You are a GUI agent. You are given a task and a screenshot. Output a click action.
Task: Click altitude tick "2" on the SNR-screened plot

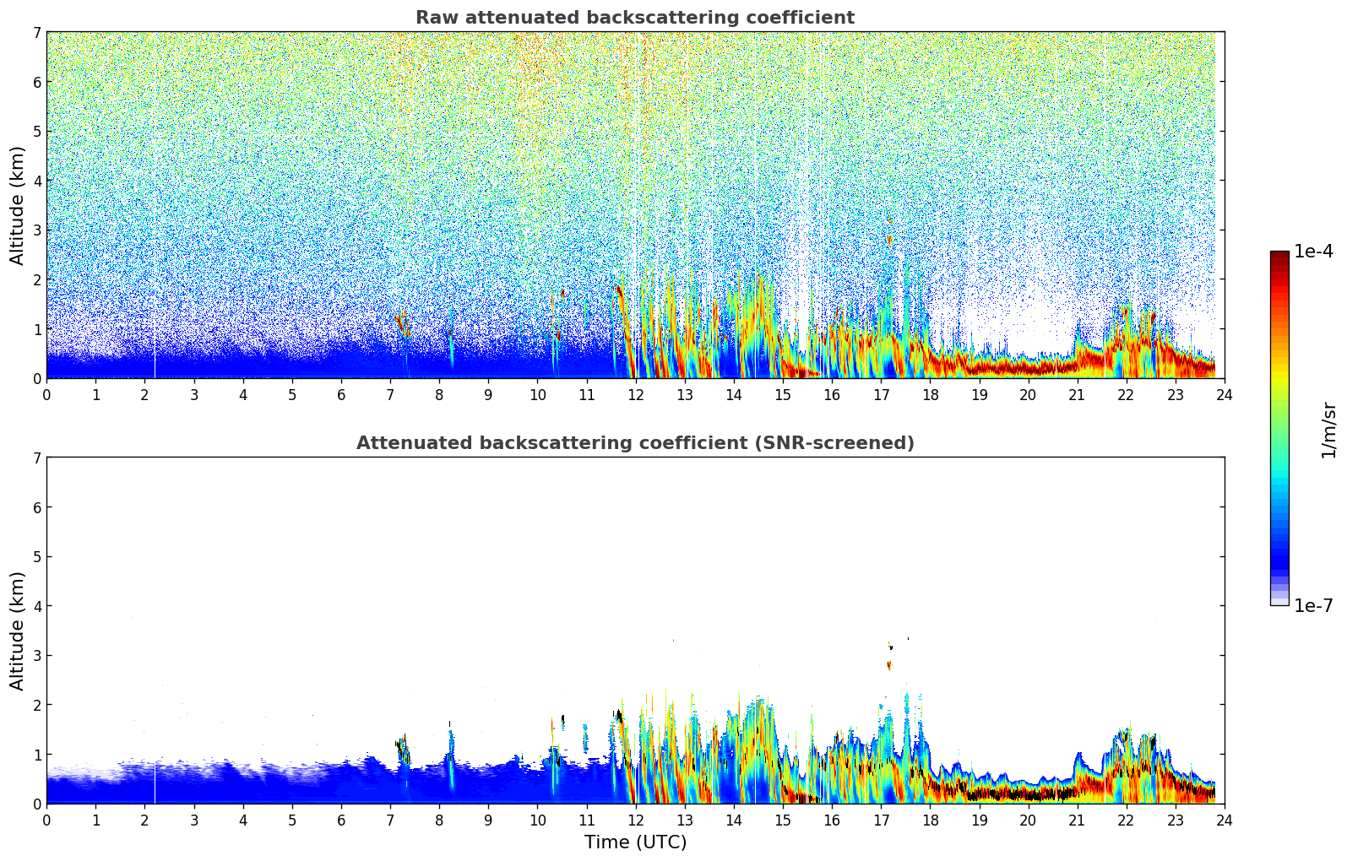point(37,705)
